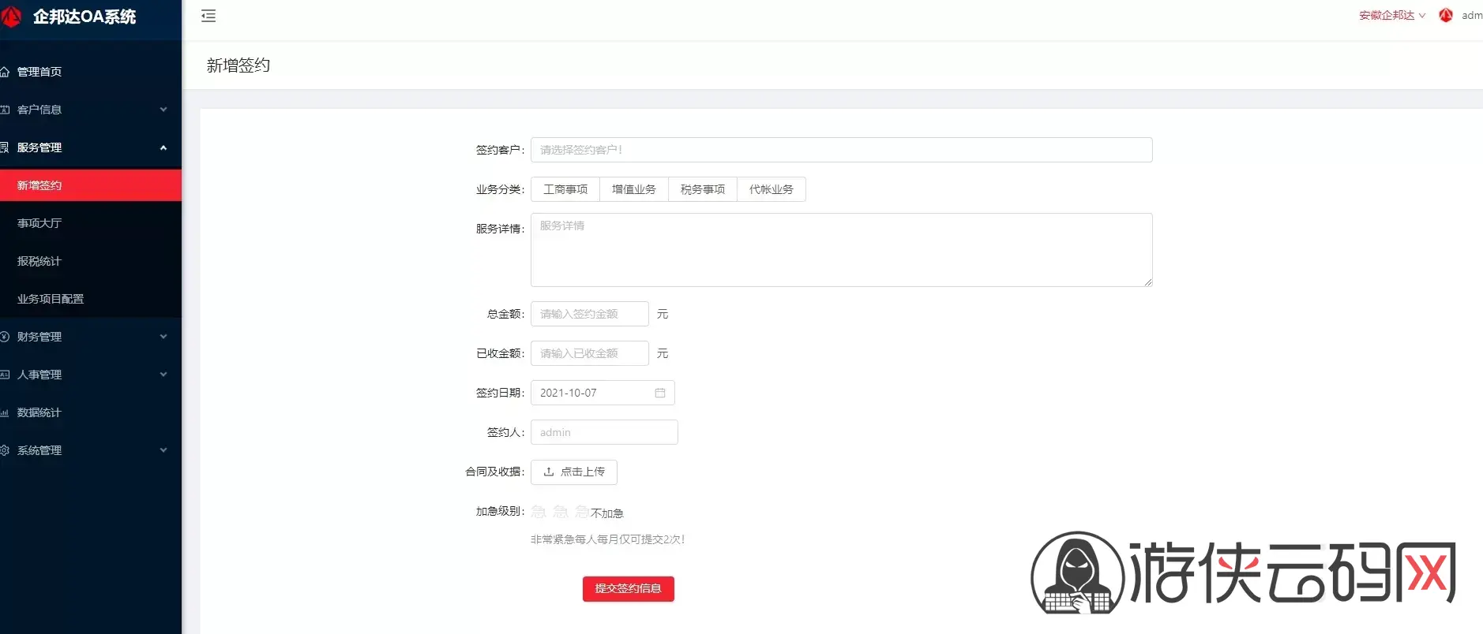Click the gear icon beside 系统管理

point(5,450)
